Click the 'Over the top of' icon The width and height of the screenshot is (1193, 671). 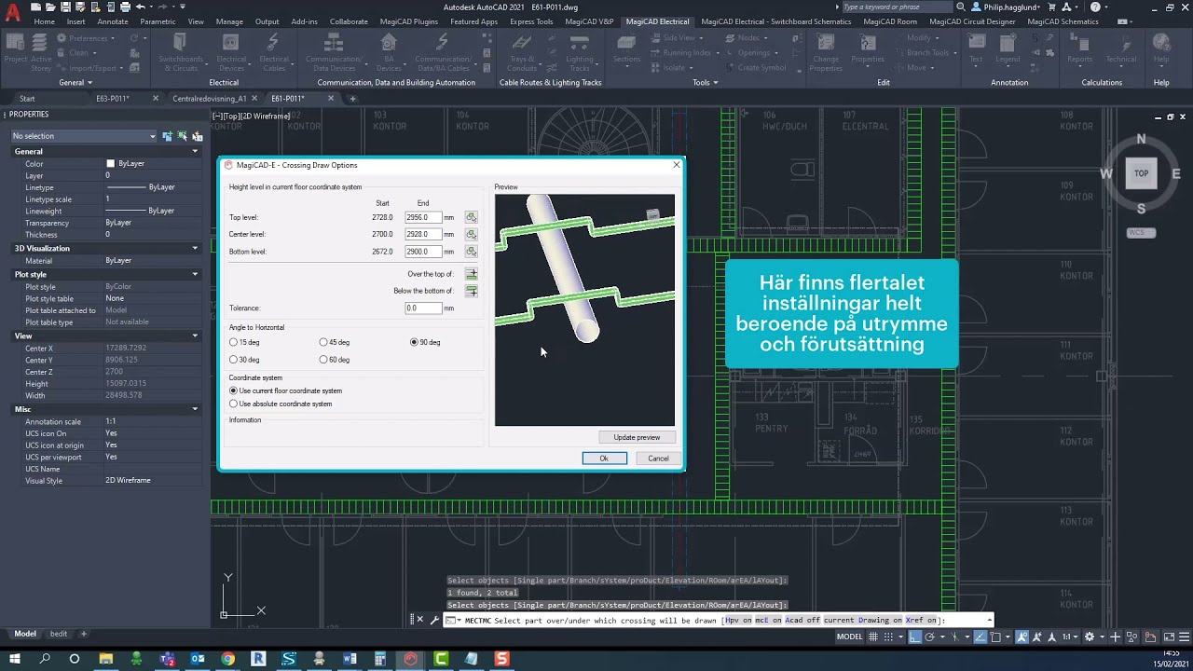471,274
